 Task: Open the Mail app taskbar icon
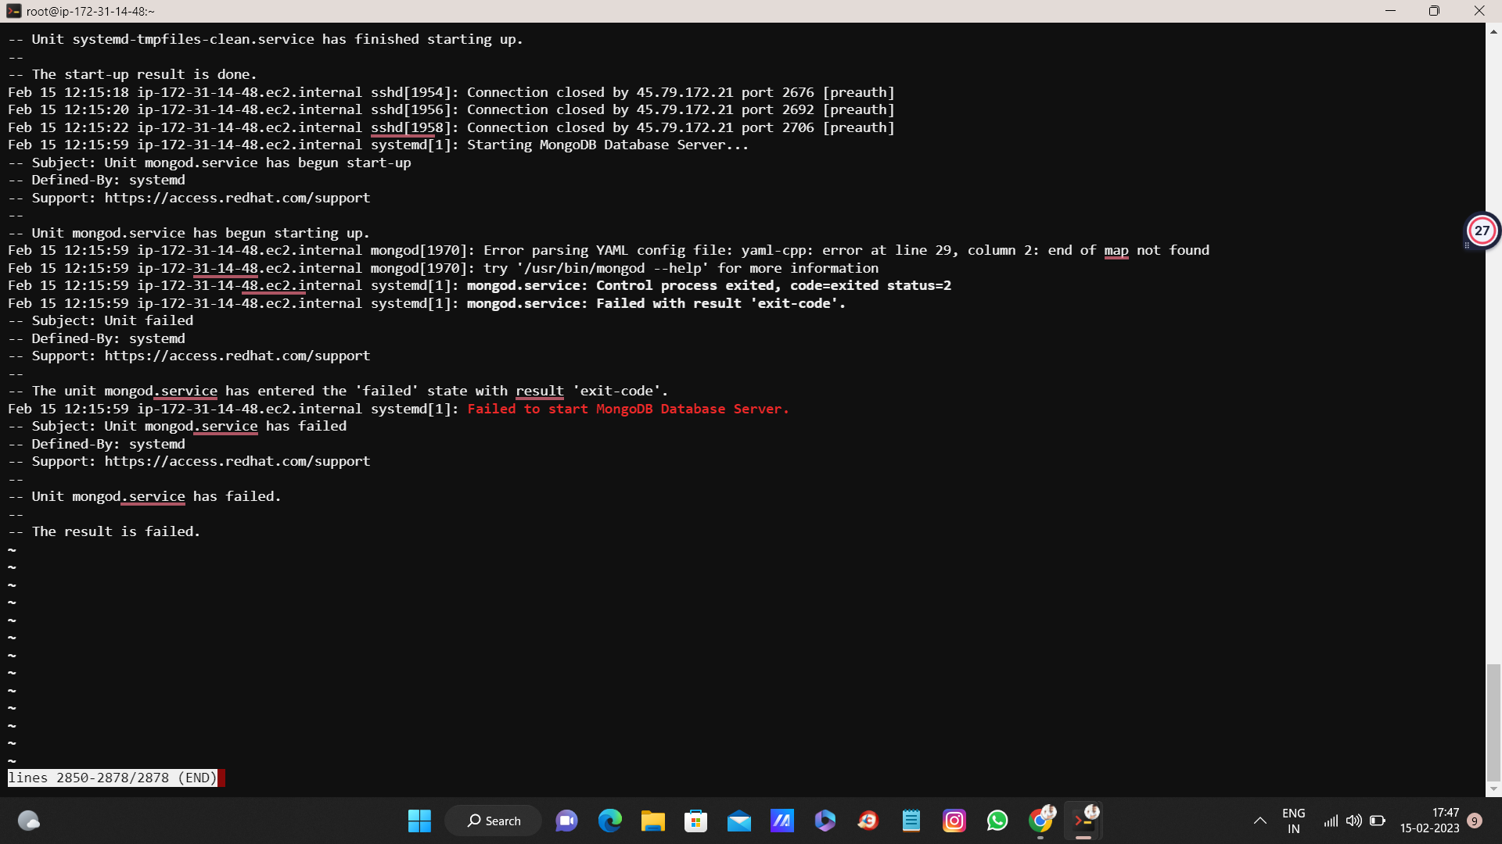click(x=738, y=821)
